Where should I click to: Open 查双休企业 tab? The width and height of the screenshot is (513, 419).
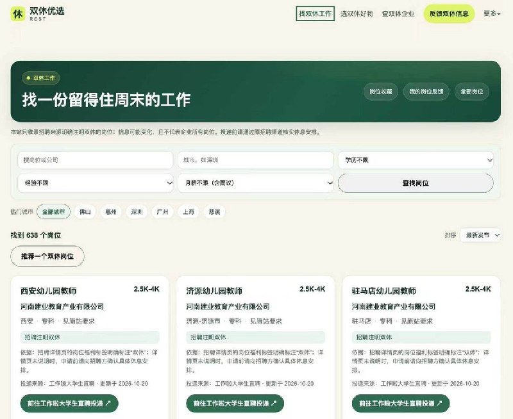[398, 13]
